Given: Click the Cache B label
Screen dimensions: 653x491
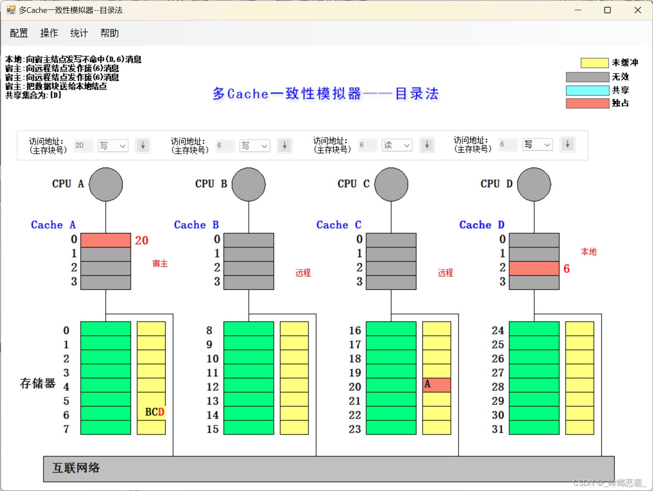Looking at the screenshot, I should [196, 225].
